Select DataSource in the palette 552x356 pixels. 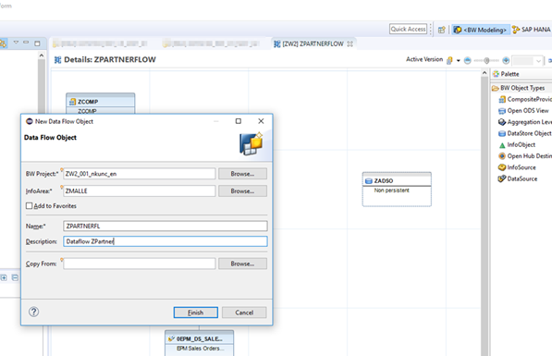click(x=518, y=178)
